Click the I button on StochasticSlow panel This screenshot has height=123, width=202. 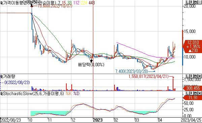coord(191,93)
